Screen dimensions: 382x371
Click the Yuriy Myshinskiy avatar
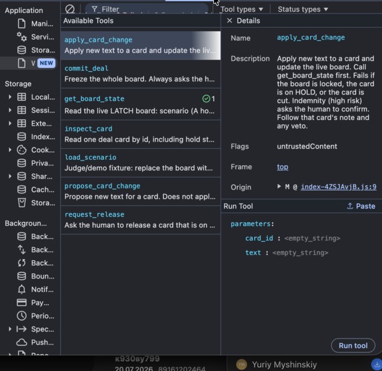[241, 364]
